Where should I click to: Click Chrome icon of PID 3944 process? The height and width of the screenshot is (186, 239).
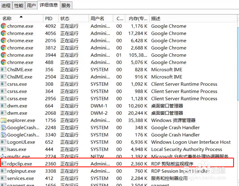coord(4,55)
